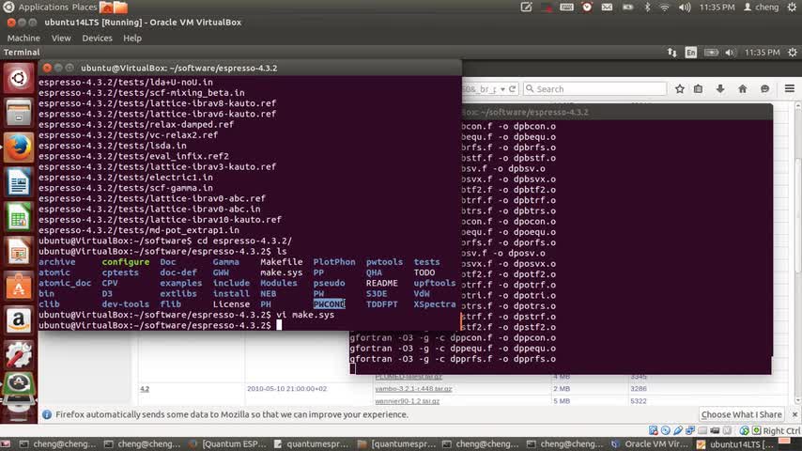Launch Firefox from the guest launcher
Image resolution: width=802 pixels, height=451 pixels.
pos(19,148)
